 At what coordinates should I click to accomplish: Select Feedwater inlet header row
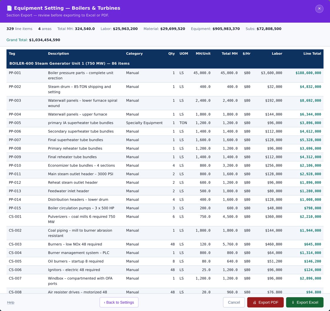(x=165, y=191)
